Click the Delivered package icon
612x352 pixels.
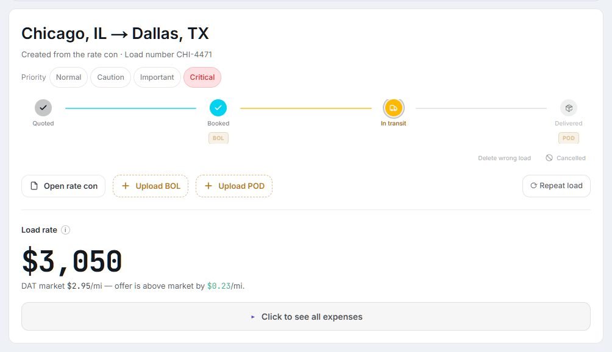coord(569,108)
